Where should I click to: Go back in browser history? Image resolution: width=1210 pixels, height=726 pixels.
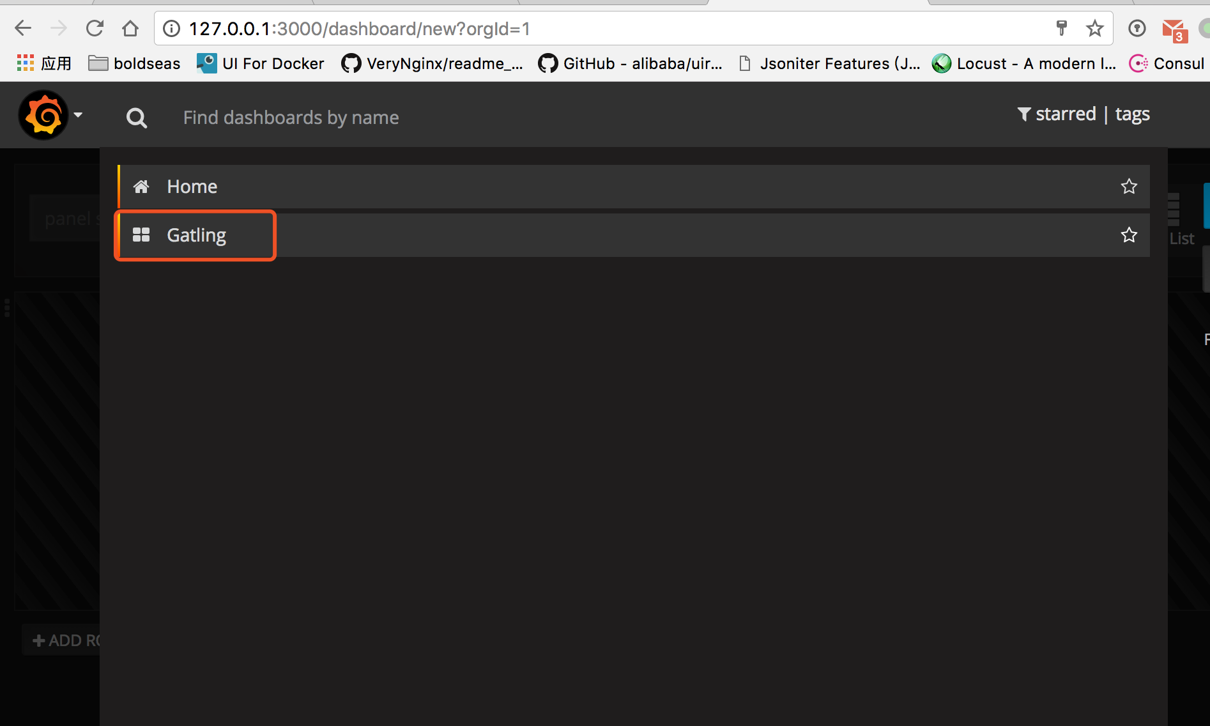[x=23, y=28]
